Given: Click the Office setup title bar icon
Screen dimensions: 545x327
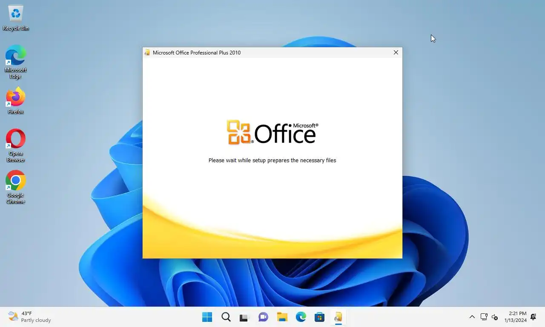Looking at the screenshot, I should click(147, 52).
